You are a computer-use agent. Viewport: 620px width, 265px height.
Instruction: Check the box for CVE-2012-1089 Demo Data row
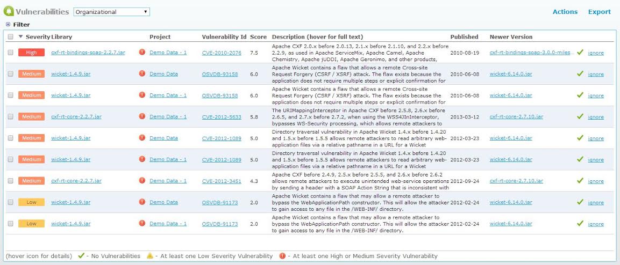click(x=10, y=138)
